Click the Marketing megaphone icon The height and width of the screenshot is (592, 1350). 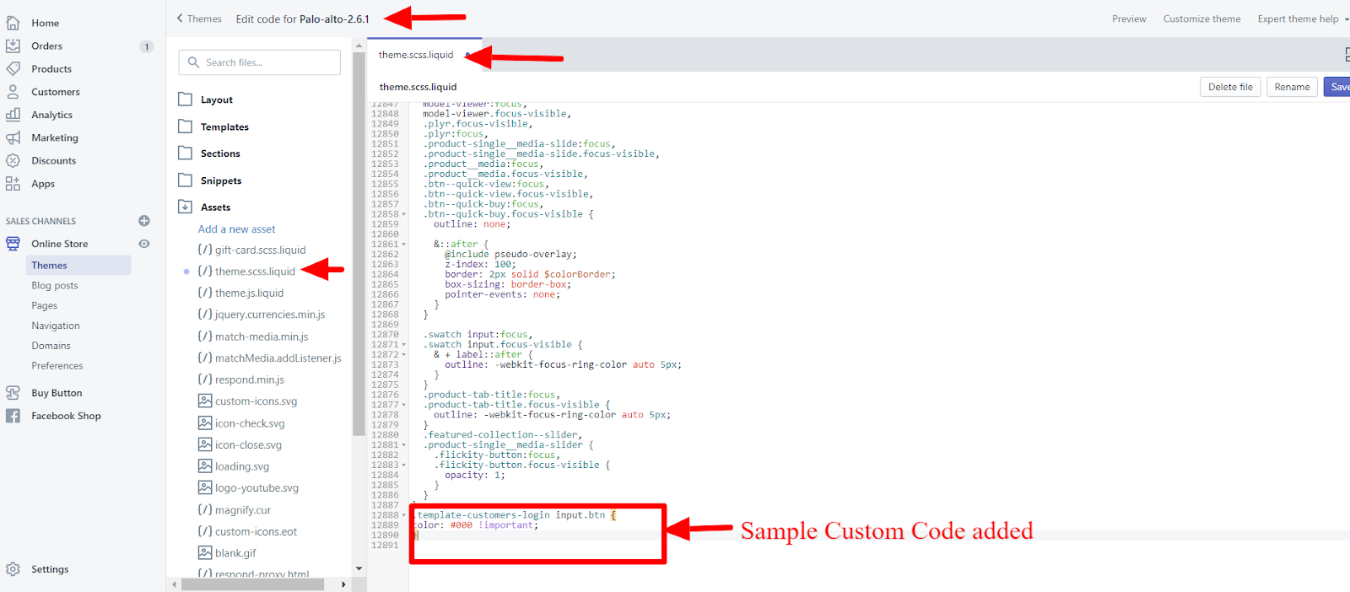pyautogui.click(x=13, y=137)
